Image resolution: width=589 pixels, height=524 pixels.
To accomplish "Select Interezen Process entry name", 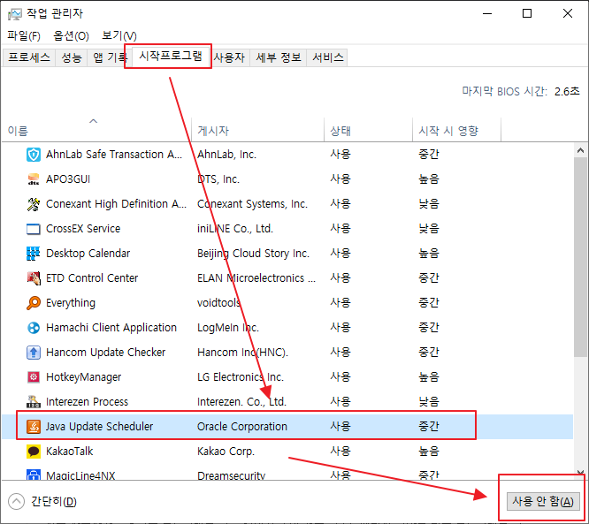I will [x=88, y=402].
